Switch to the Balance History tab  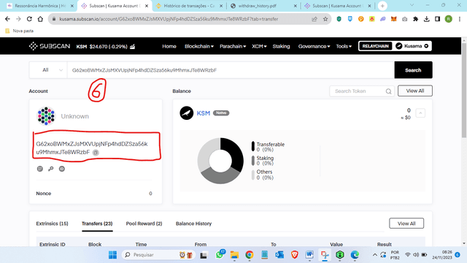pos(193,224)
